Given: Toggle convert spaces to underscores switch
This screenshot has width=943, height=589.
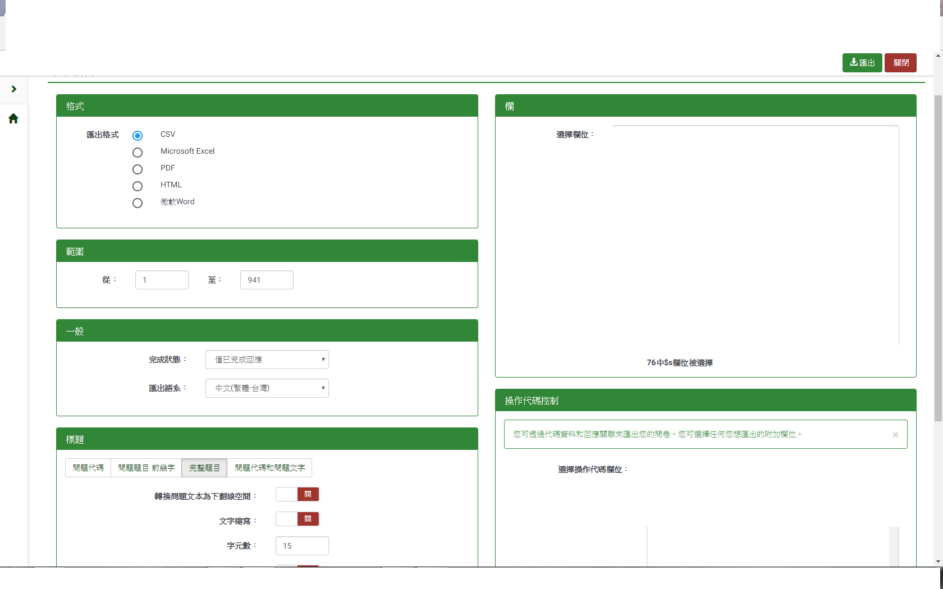Looking at the screenshot, I should coord(297,494).
